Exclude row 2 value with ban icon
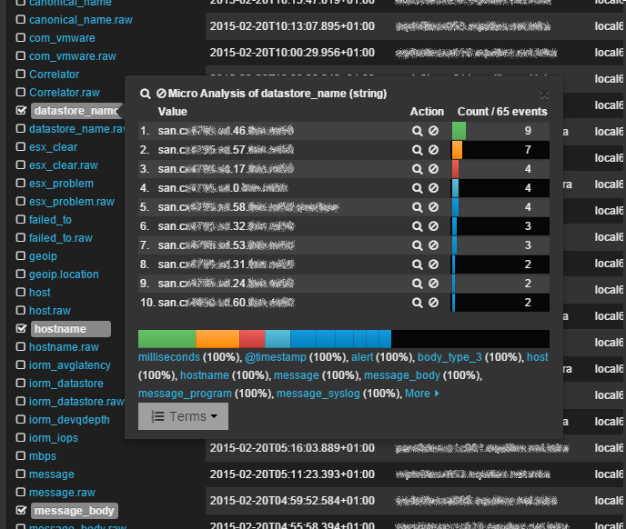Image resolution: width=626 pixels, height=529 pixels. tap(433, 148)
